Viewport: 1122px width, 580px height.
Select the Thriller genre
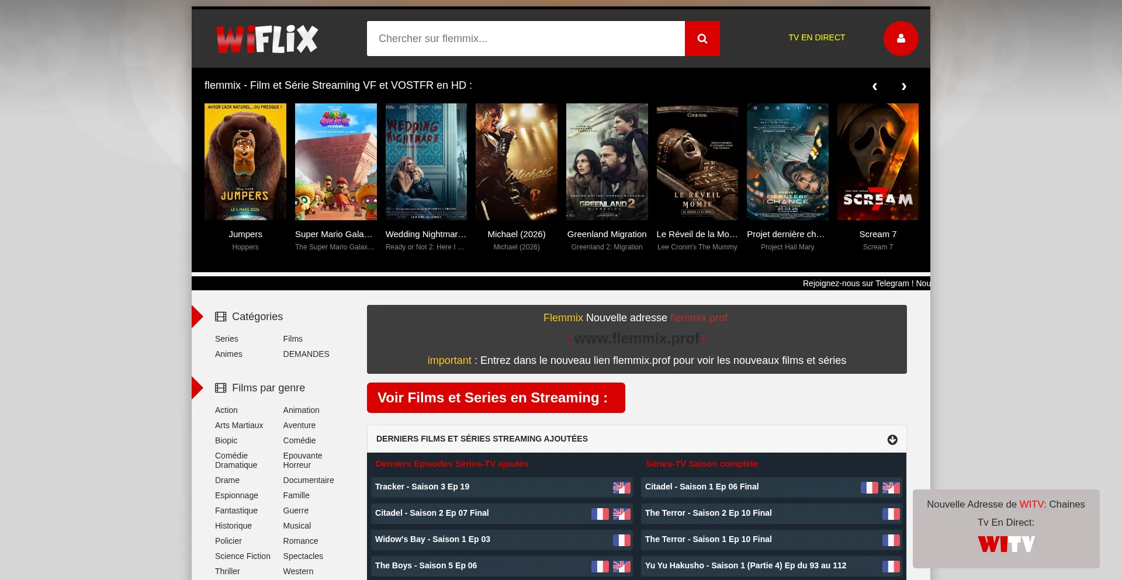227,571
